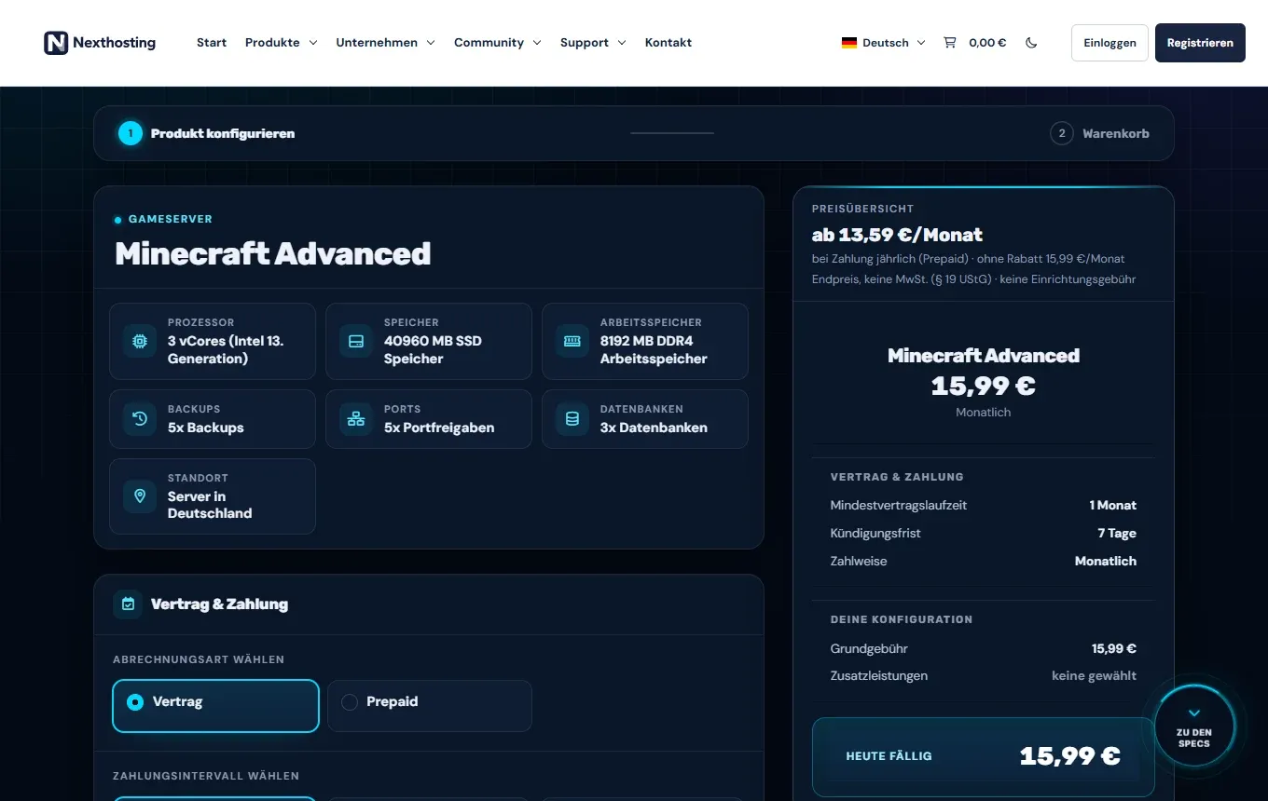Click the Registrieren button
The width and height of the screenshot is (1268, 801).
[1200, 43]
